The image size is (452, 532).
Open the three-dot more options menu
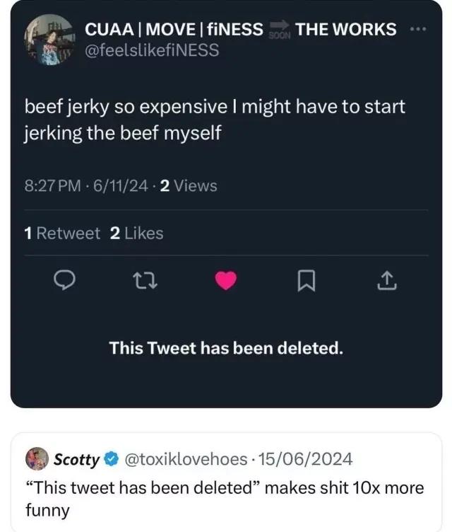tap(418, 30)
